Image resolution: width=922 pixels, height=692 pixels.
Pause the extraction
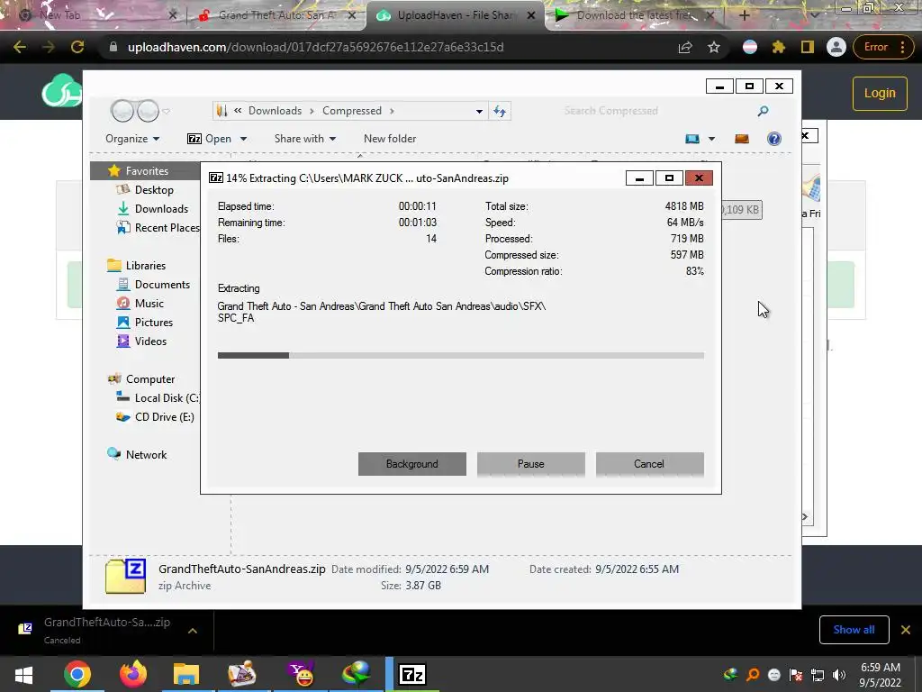click(530, 464)
